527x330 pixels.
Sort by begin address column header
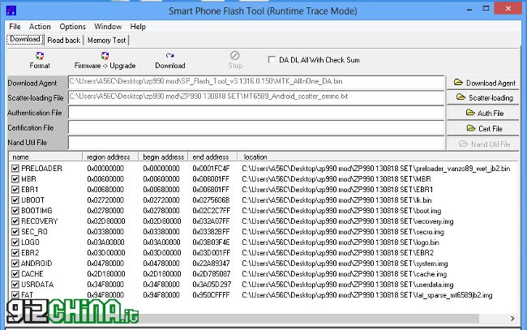[163, 157]
